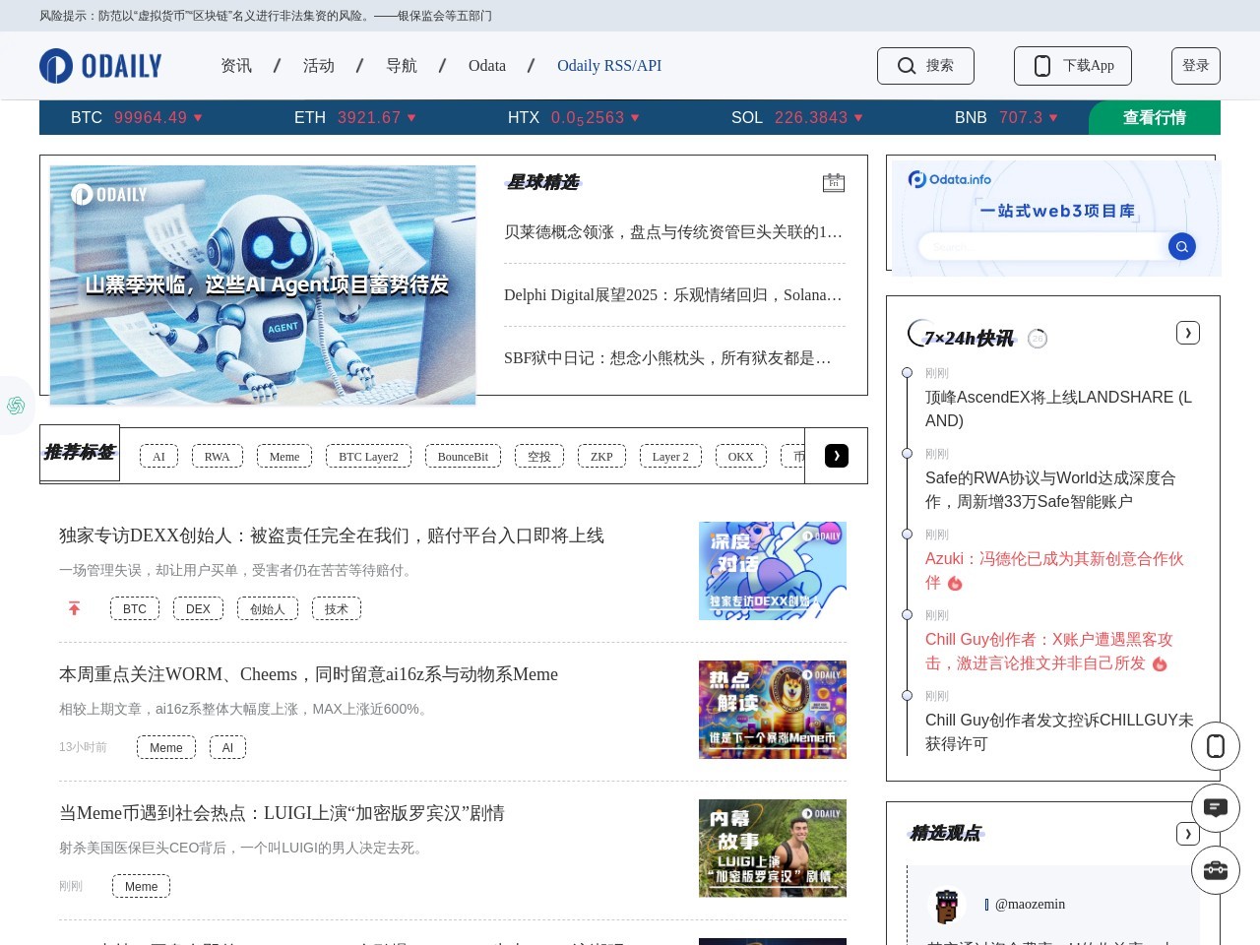
Task: Click the 下载App button
Action: [1073, 66]
